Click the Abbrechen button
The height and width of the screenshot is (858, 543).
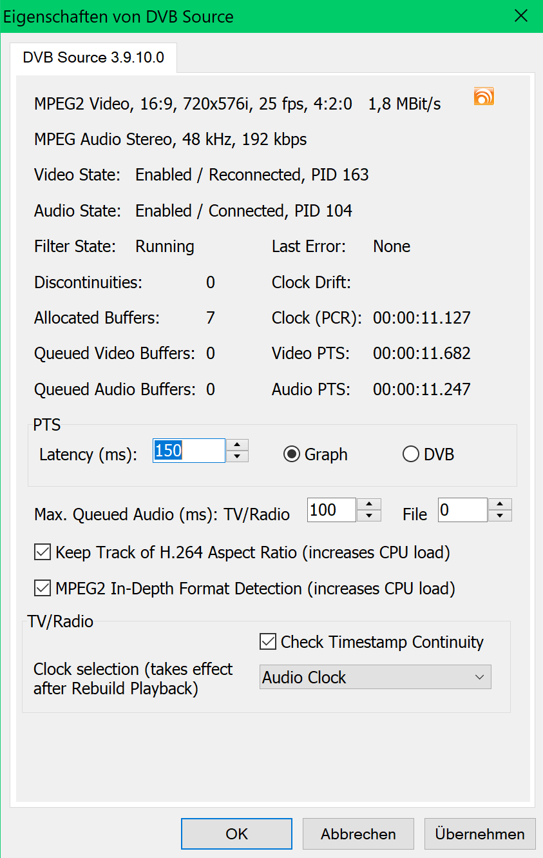[358, 834]
